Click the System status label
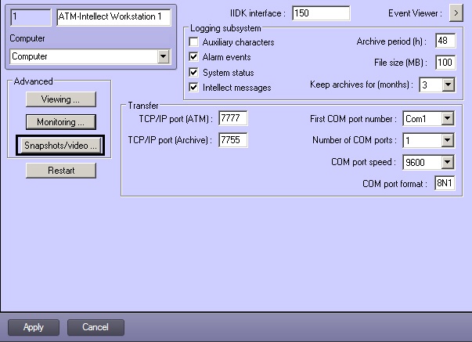 229,73
